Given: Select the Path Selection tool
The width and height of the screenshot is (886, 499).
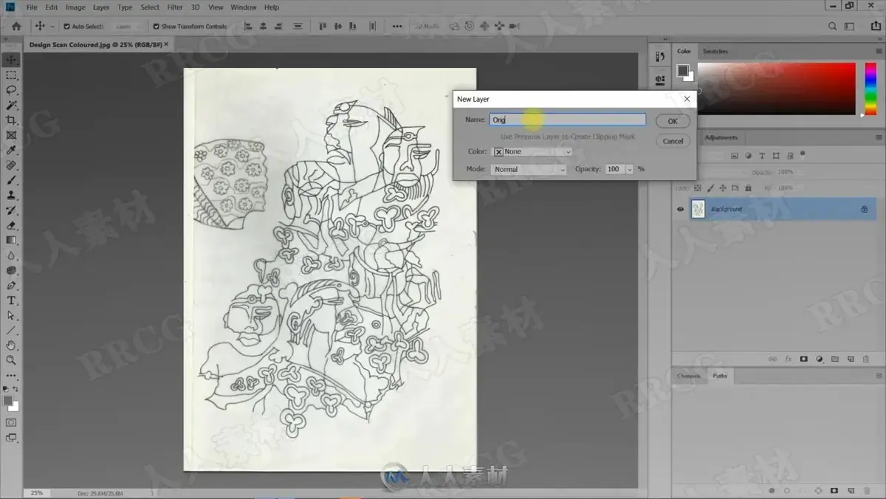Looking at the screenshot, I should tap(11, 315).
